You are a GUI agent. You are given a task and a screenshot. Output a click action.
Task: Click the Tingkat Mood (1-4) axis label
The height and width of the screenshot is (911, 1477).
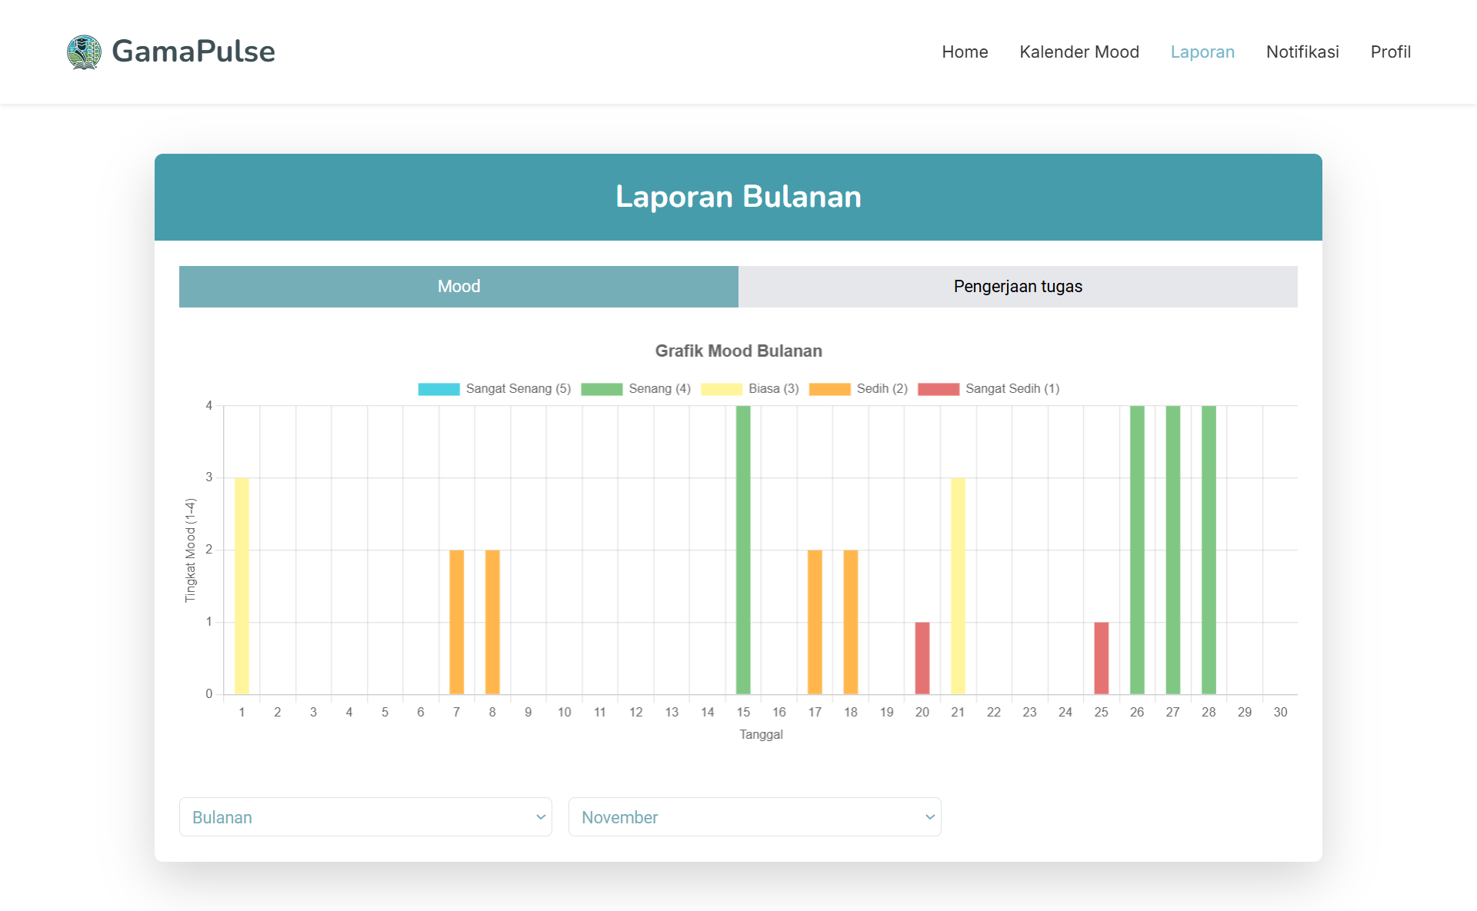coord(191,550)
